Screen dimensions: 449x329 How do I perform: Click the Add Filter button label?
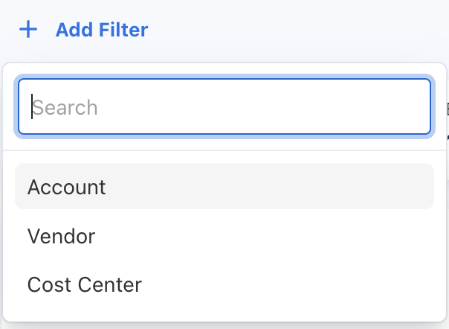102,30
